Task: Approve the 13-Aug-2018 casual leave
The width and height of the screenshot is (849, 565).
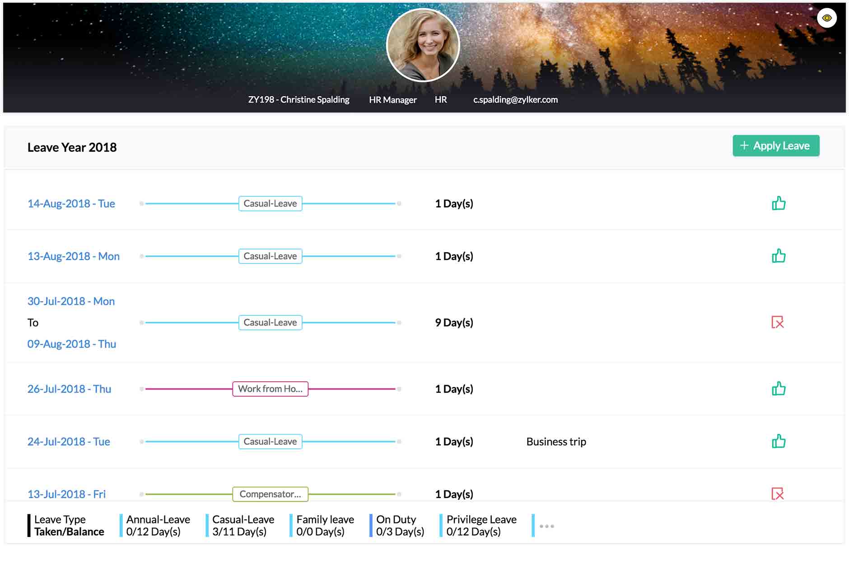Action: (x=779, y=256)
